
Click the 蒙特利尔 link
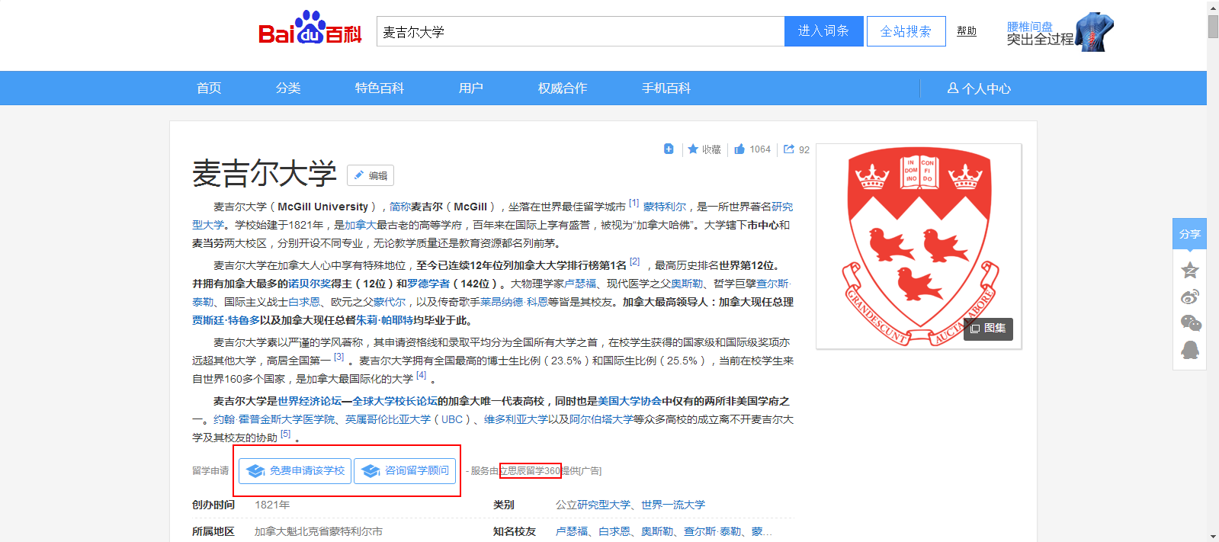pos(665,207)
